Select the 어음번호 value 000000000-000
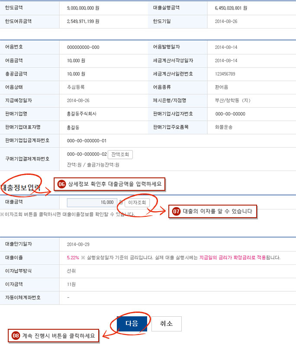Viewport: 296px width, 344px height. coord(83,48)
